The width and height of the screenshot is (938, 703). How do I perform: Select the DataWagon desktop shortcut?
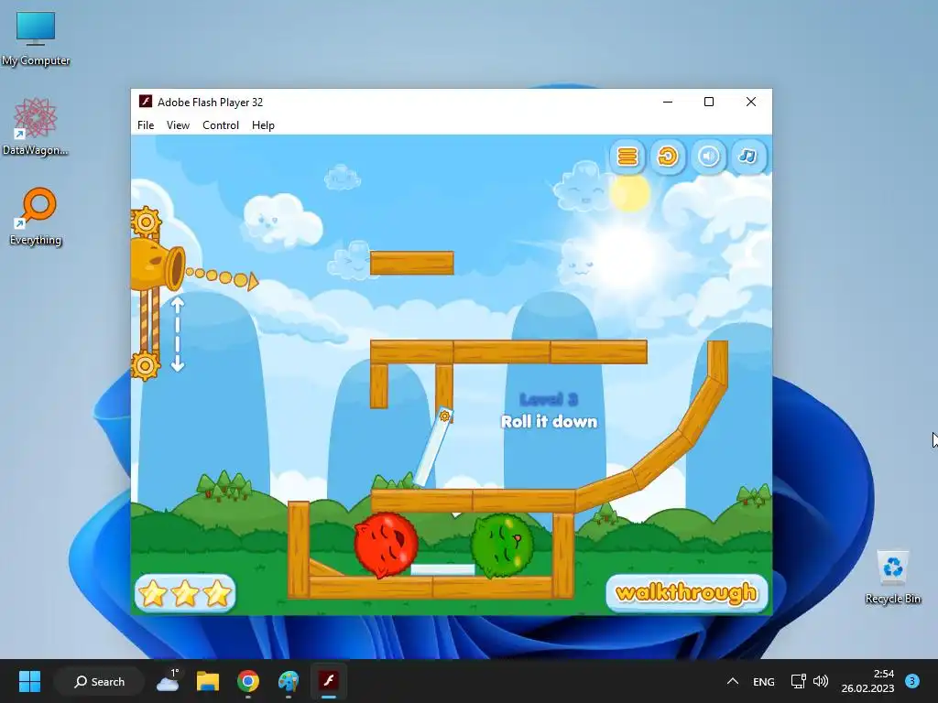(x=36, y=126)
